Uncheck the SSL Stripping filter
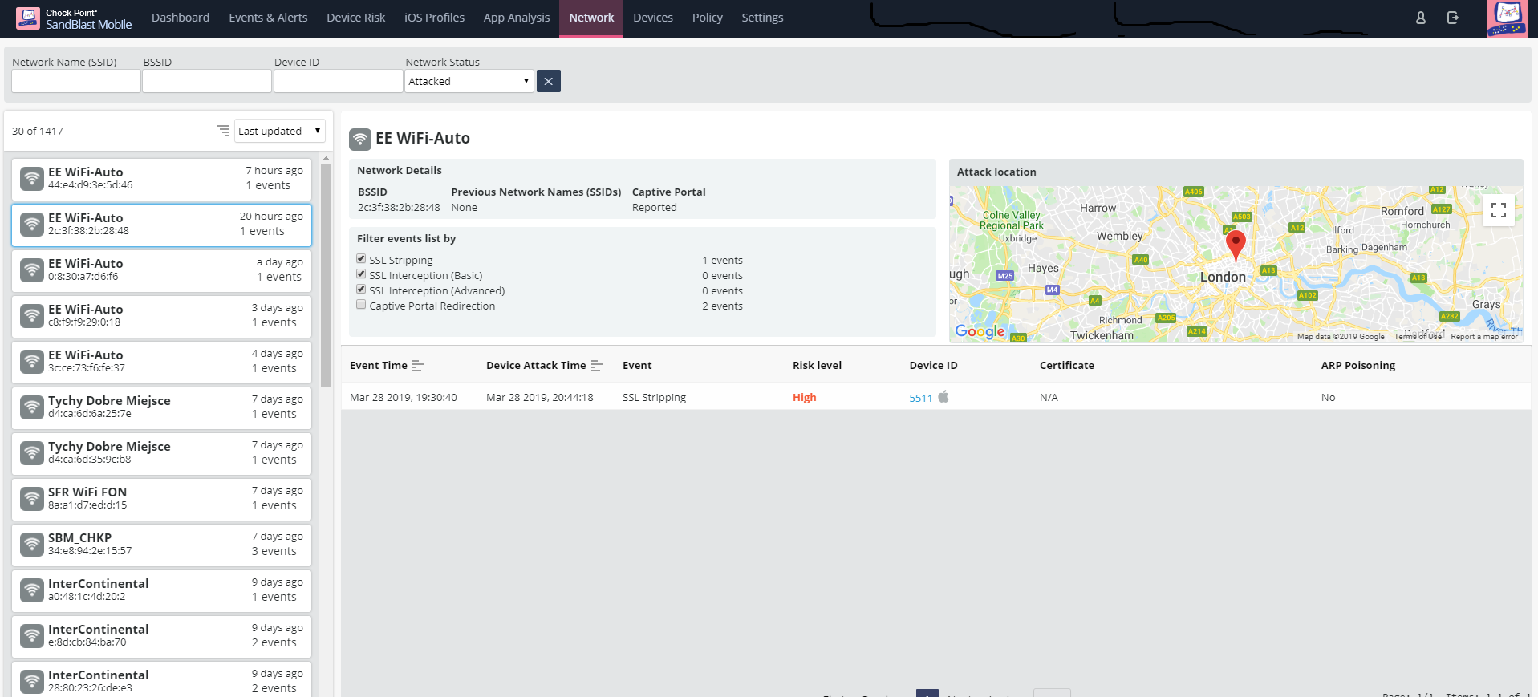 (361, 259)
